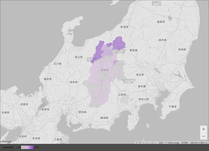Click the visited rate color gradient legend

[27, 147]
